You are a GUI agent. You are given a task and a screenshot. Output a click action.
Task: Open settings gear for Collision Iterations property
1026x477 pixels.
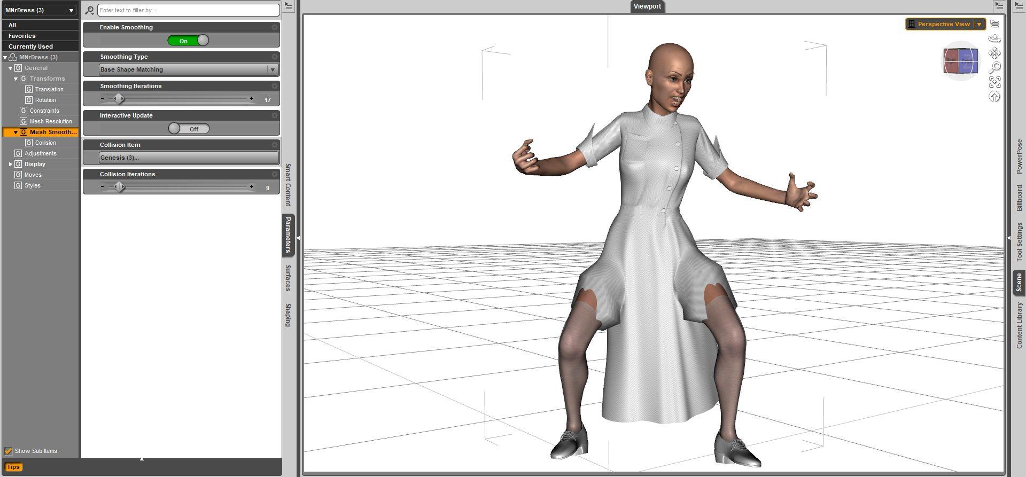275,174
